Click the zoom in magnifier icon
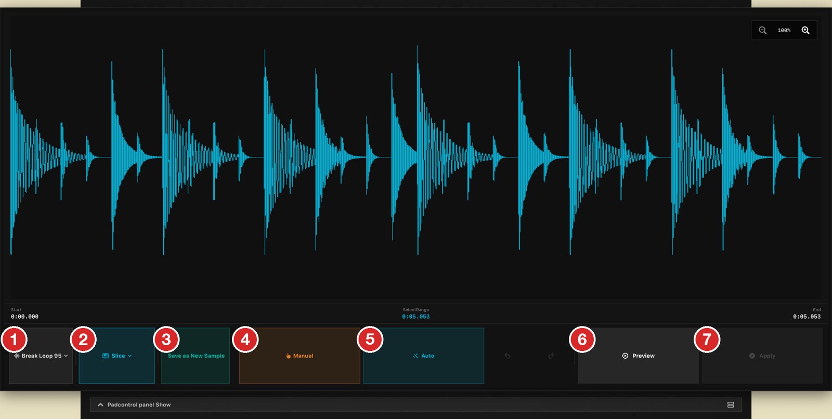The width and height of the screenshot is (832, 419). pos(805,30)
